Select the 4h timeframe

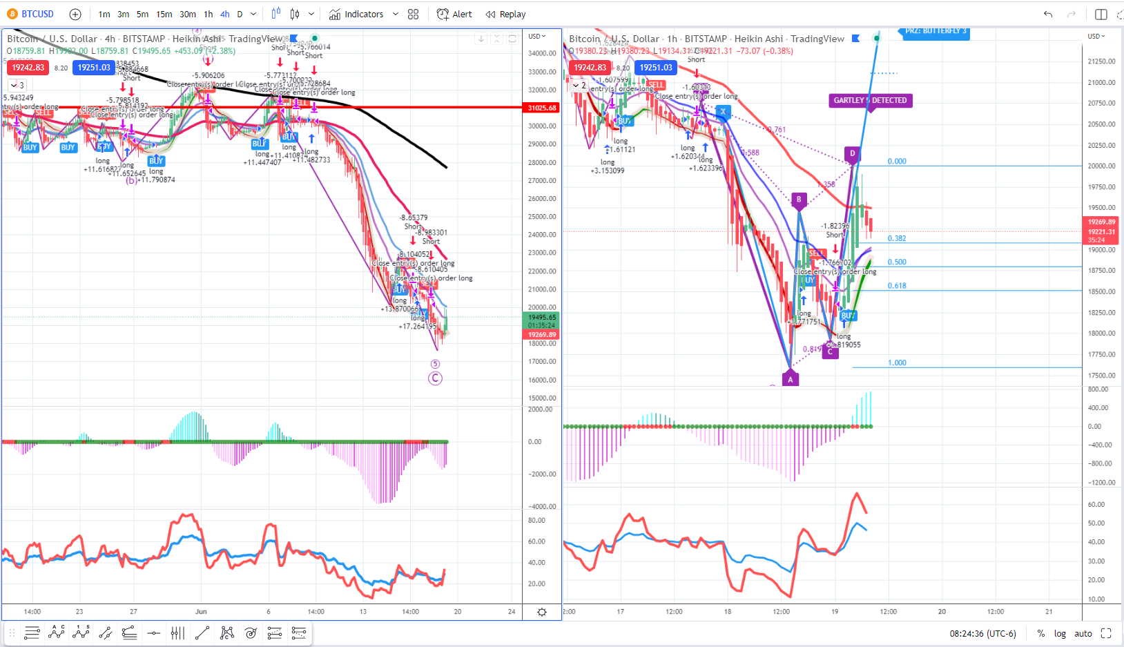pos(225,14)
